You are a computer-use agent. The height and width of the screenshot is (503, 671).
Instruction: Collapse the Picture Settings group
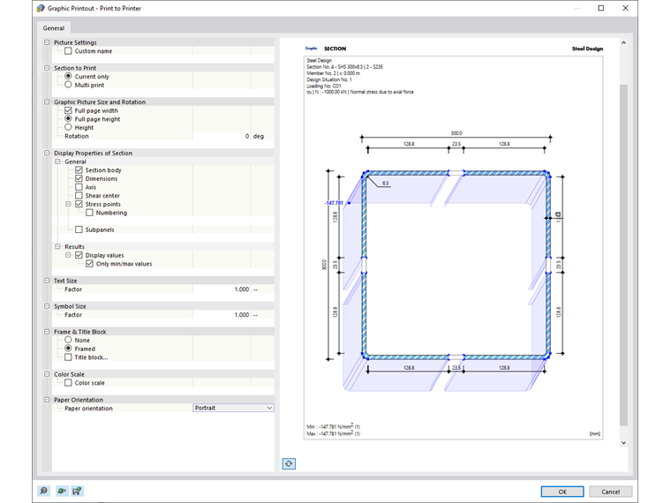pyautogui.click(x=47, y=42)
